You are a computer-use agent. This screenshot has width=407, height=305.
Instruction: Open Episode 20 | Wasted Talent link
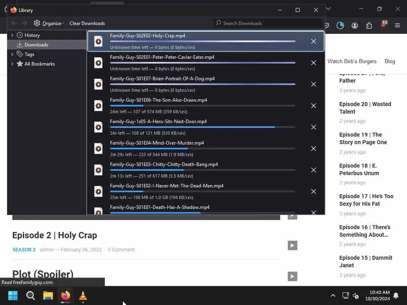click(365, 108)
